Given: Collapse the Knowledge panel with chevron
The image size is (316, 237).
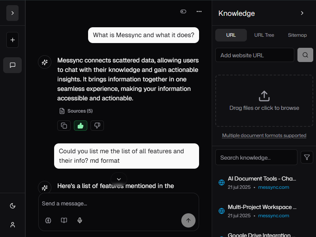Looking at the screenshot, I should pos(302,13).
